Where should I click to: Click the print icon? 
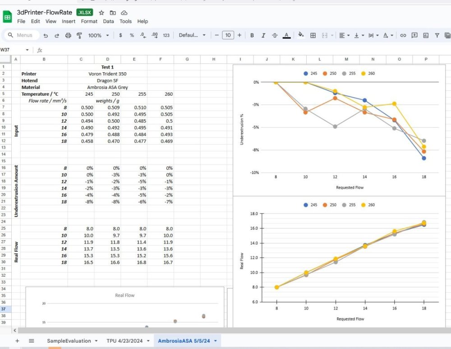68,35
